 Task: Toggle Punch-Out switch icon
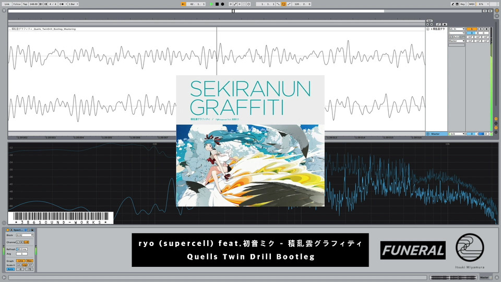[x=289, y=4]
